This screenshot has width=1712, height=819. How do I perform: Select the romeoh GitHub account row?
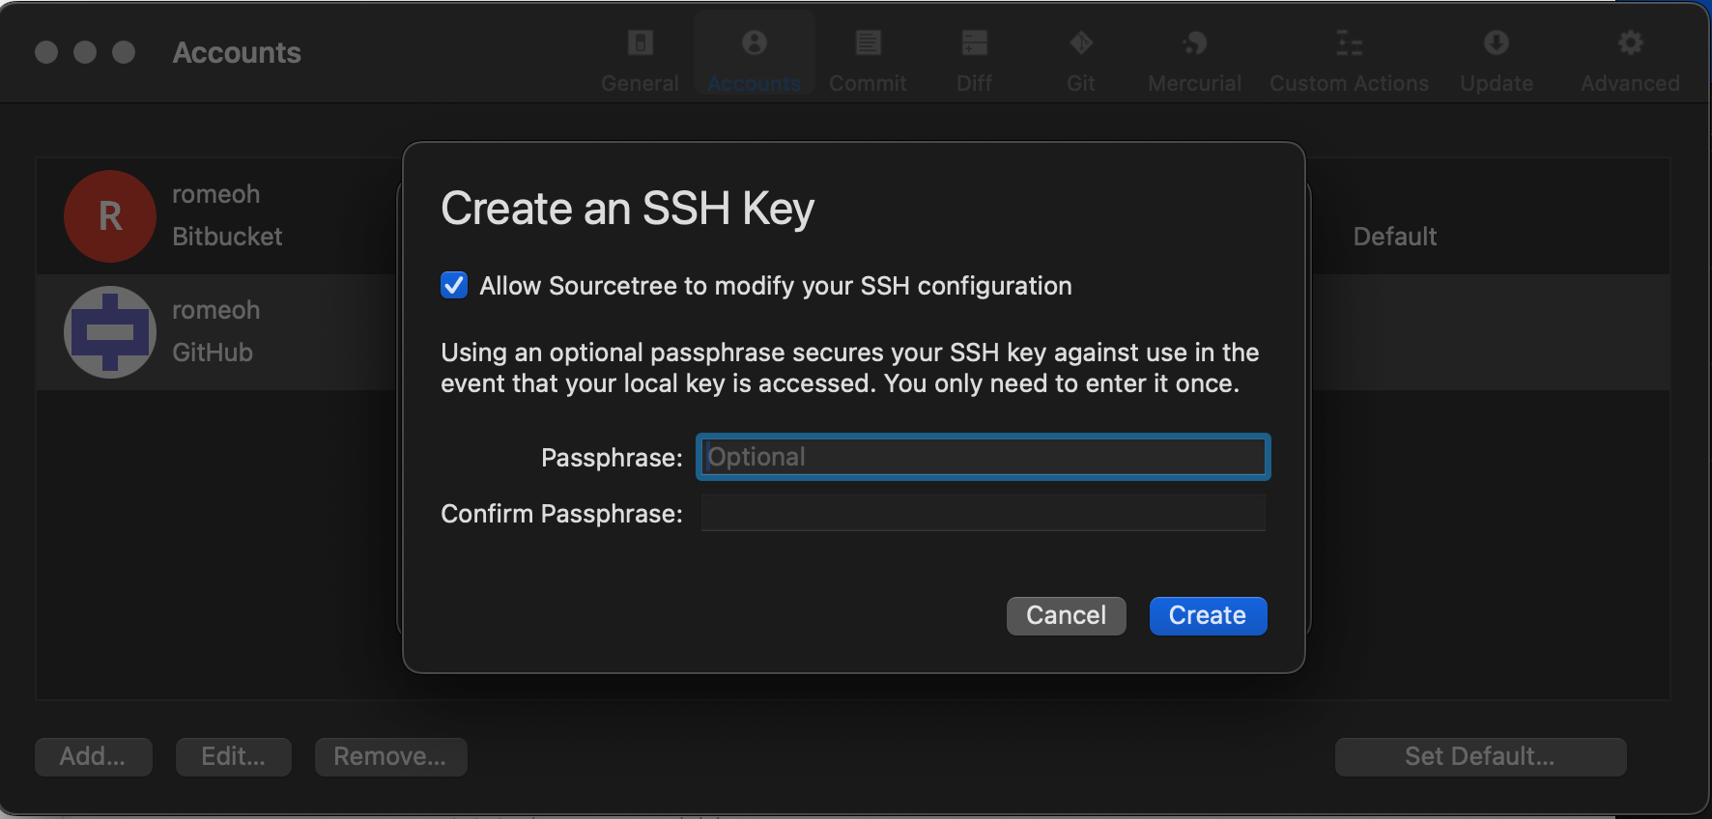[852, 332]
